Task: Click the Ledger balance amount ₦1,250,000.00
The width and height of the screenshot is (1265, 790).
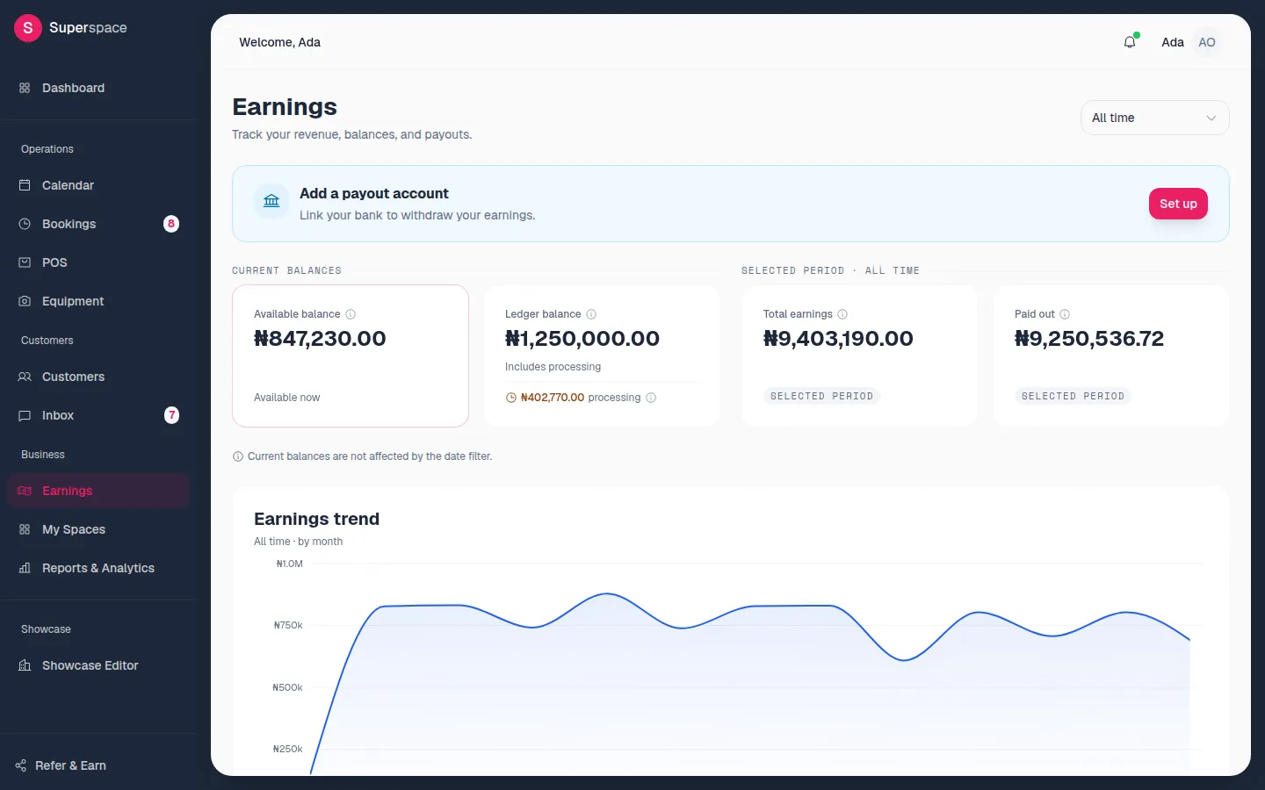Action: pyautogui.click(x=582, y=339)
